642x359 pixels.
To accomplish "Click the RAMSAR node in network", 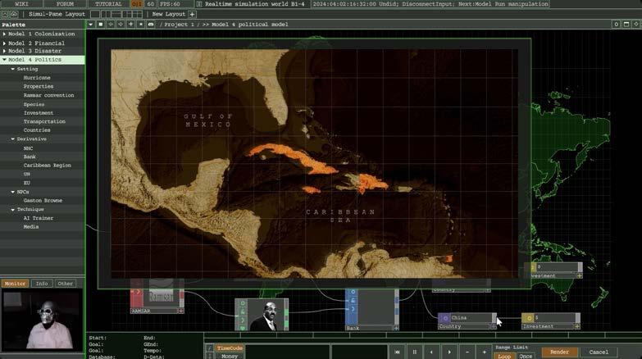I will coord(157,296).
